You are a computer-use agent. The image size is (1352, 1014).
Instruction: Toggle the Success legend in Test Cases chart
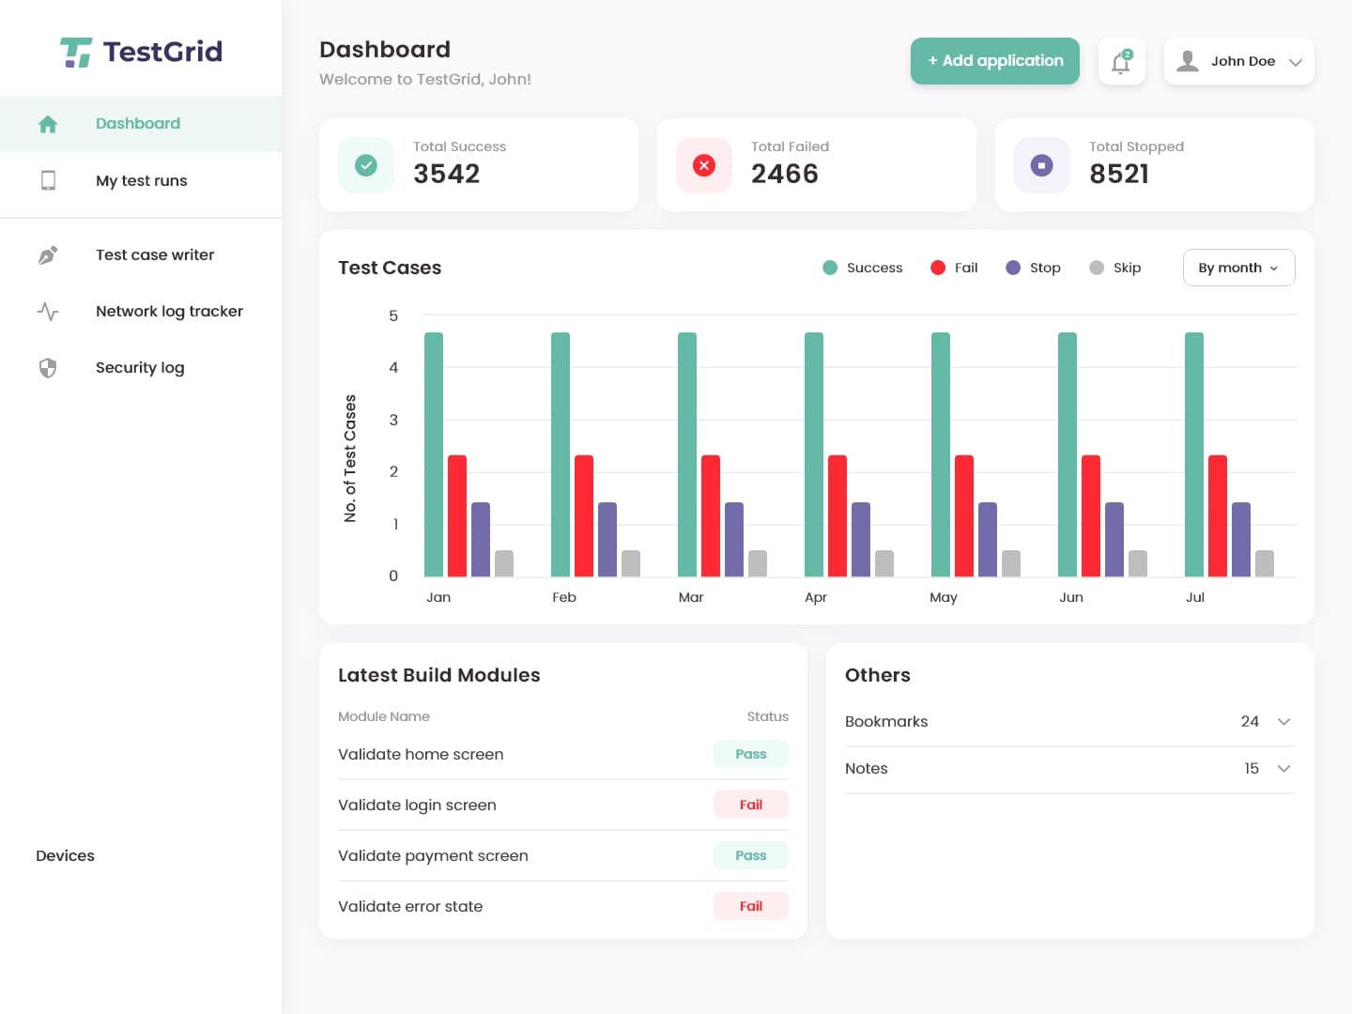coord(830,268)
